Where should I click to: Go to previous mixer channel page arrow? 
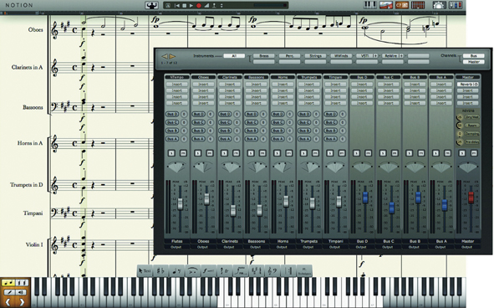point(165,56)
